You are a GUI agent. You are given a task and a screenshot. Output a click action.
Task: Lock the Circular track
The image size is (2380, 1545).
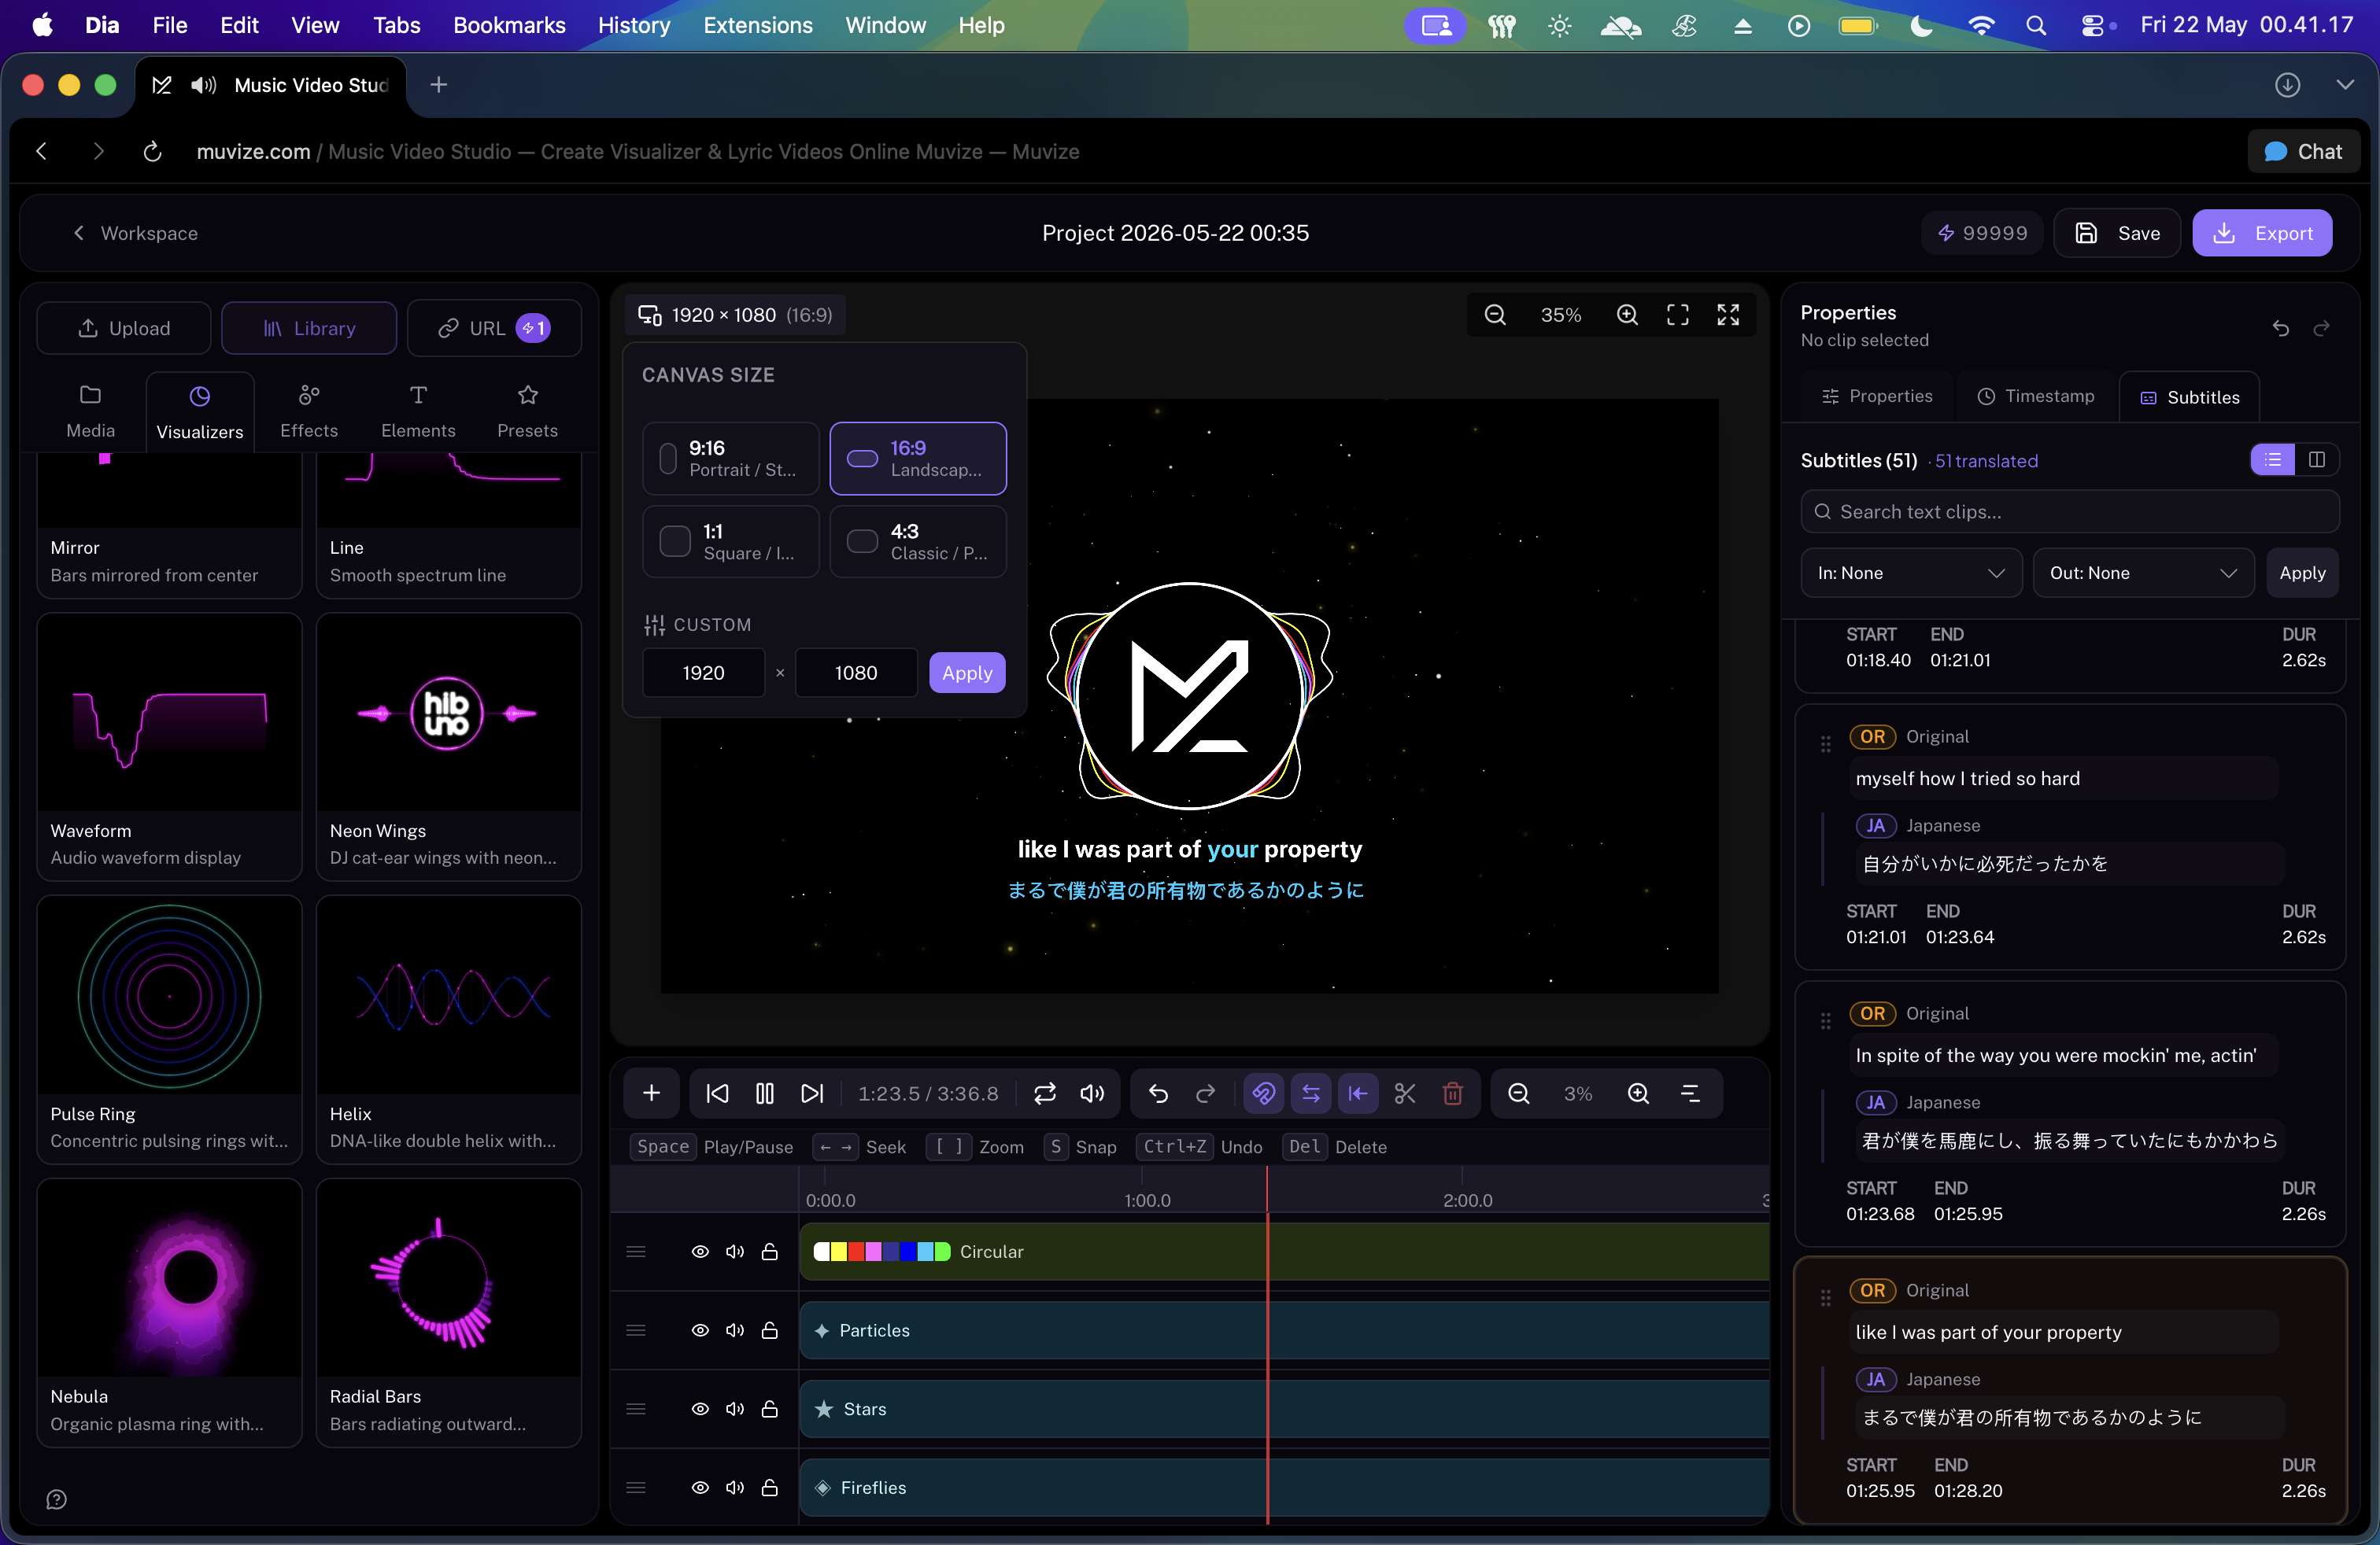click(769, 1252)
